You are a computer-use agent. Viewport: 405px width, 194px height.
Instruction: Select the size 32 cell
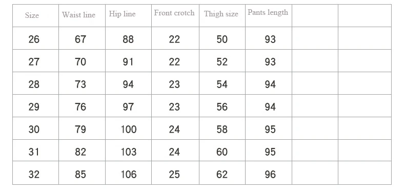click(34, 175)
